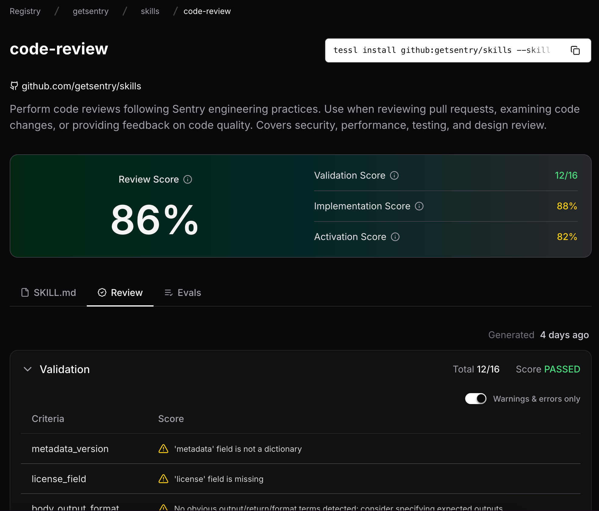Click the tessl install command field
The image size is (599, 511).
458,50
